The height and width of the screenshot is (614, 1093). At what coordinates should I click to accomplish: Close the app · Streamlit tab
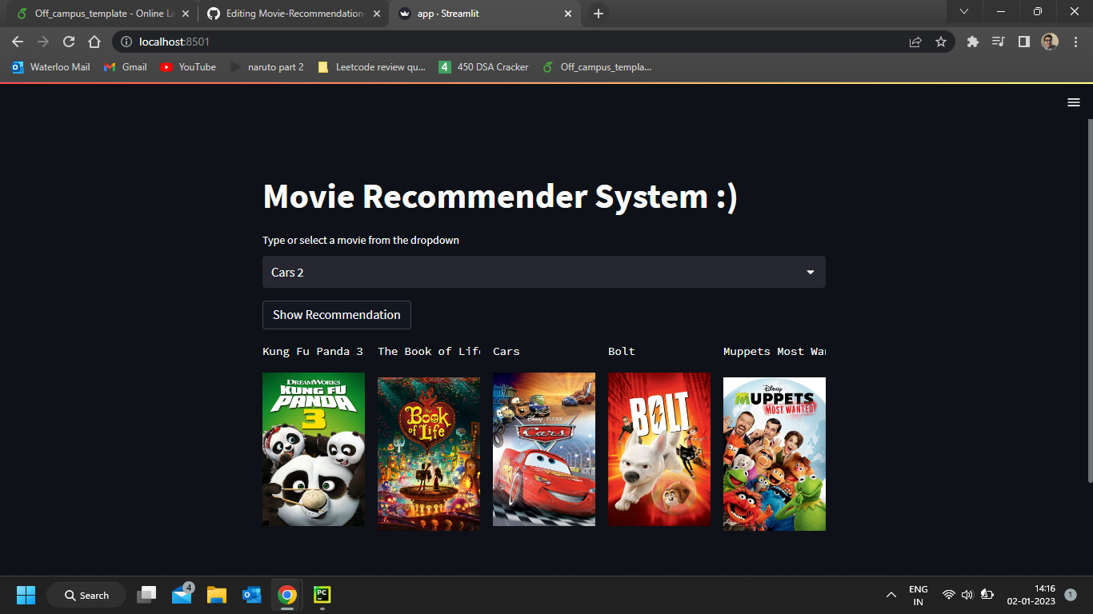coord(568,14)
